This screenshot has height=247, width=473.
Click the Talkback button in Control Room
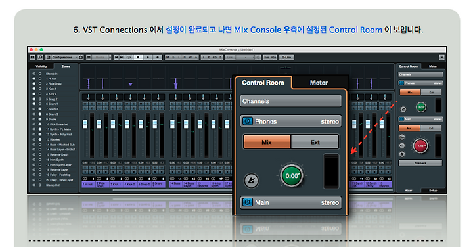click(420, 163)
